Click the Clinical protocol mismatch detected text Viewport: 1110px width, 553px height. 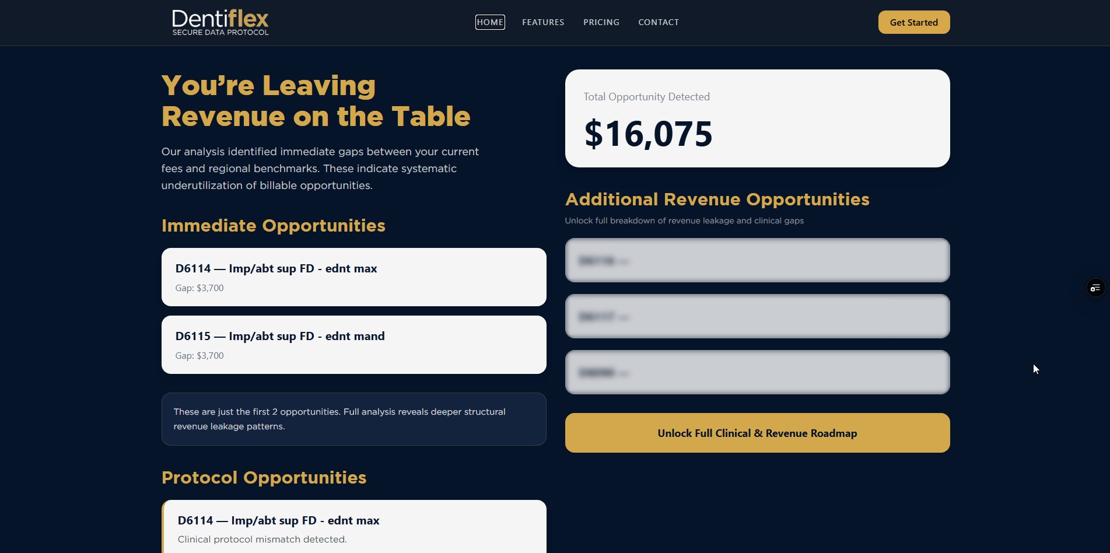coord(262,539)
